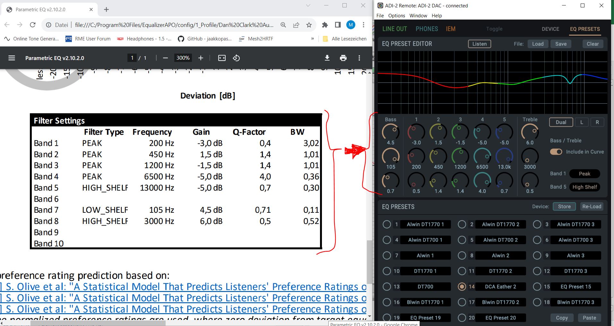Viewport: 614px width, 326px height.
Task: Open Band 1 filter type Peak dropdown
Action: pos(584,174)
